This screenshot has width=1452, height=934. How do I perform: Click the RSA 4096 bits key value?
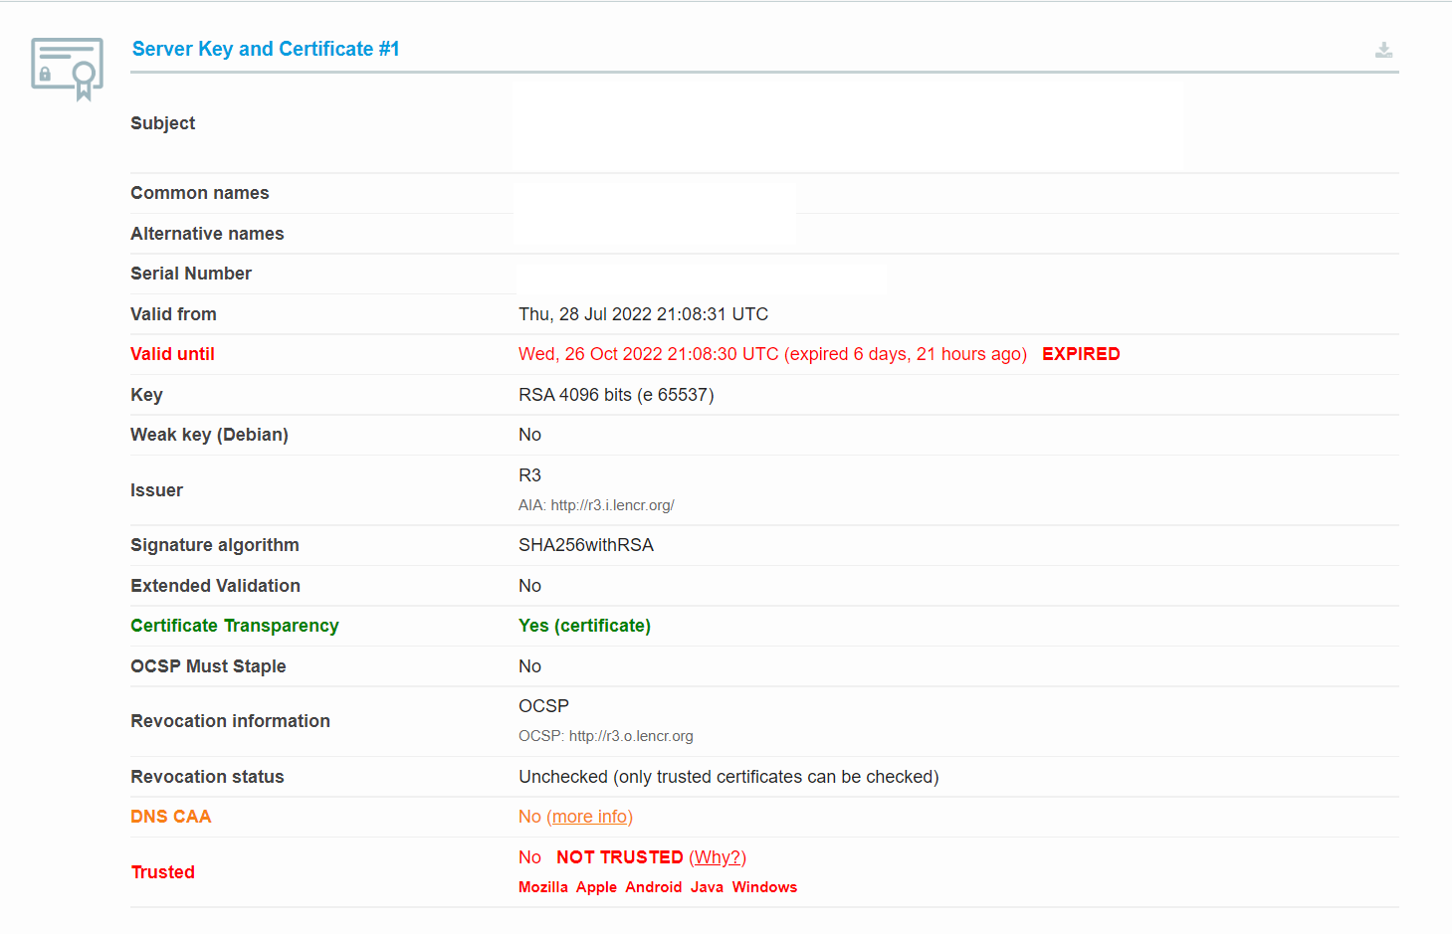pyautogui.click(x=616, y=395)
